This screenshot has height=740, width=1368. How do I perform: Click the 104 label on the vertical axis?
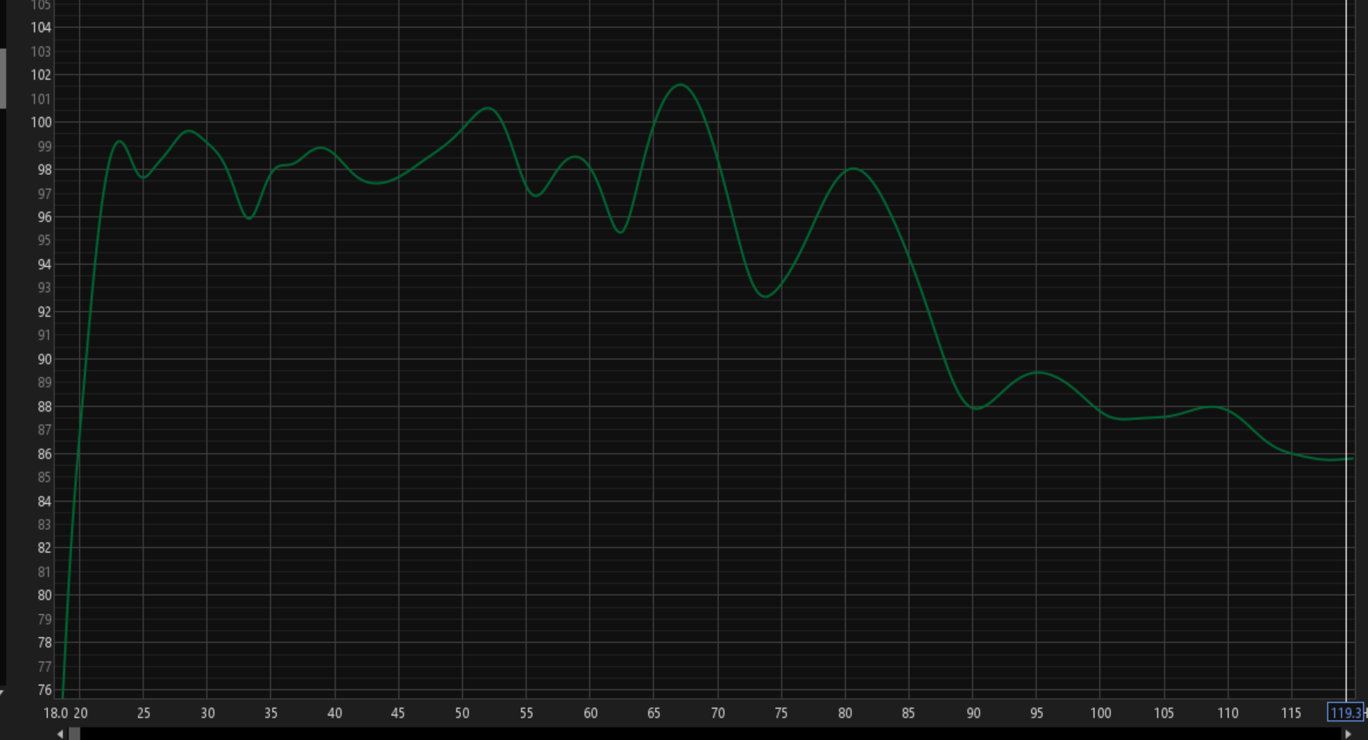click(41, 28)
